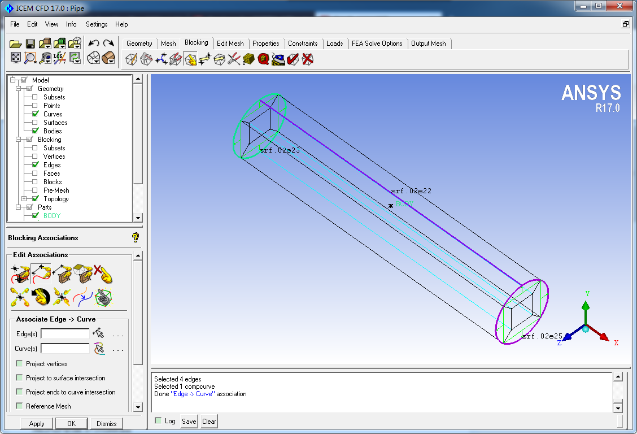Click the Auto Associate green polygon icon
The height and width of the screenshot is (434, 637).
click(103, 297)
